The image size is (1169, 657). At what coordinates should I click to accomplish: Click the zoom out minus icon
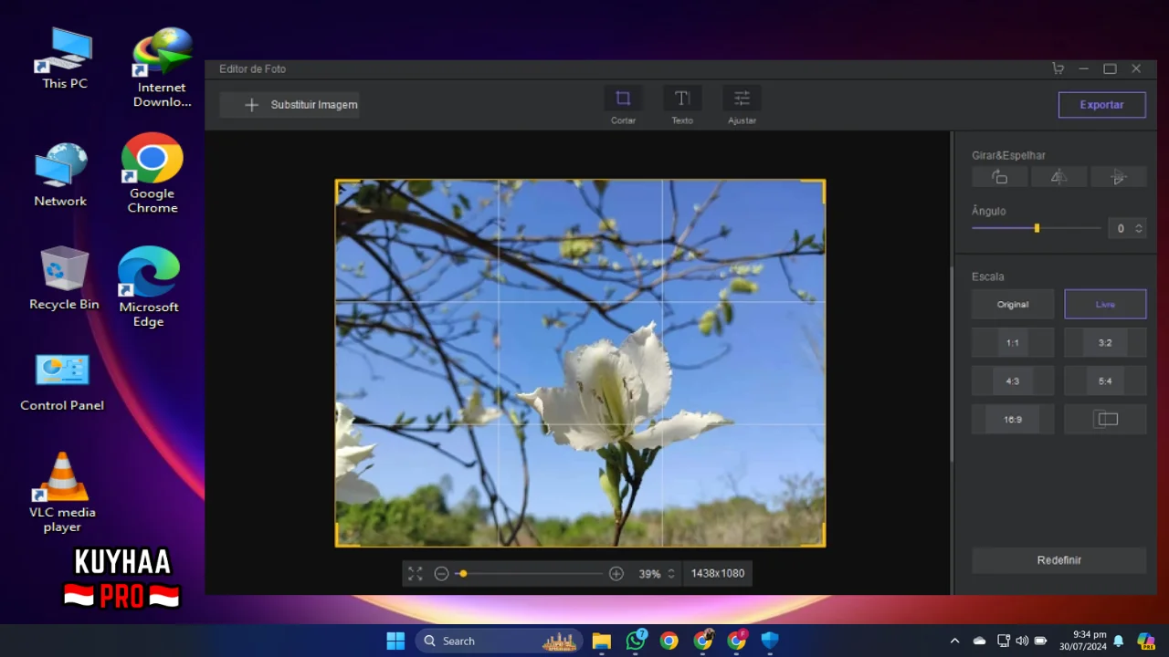(x=441, y=574)
